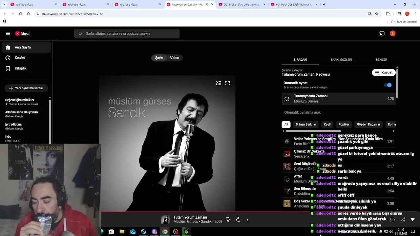The width and height of the screenshot is (420, 236).
Task: Play Affet by Müslüm Gürses from the queue
Action: (339, 179)
